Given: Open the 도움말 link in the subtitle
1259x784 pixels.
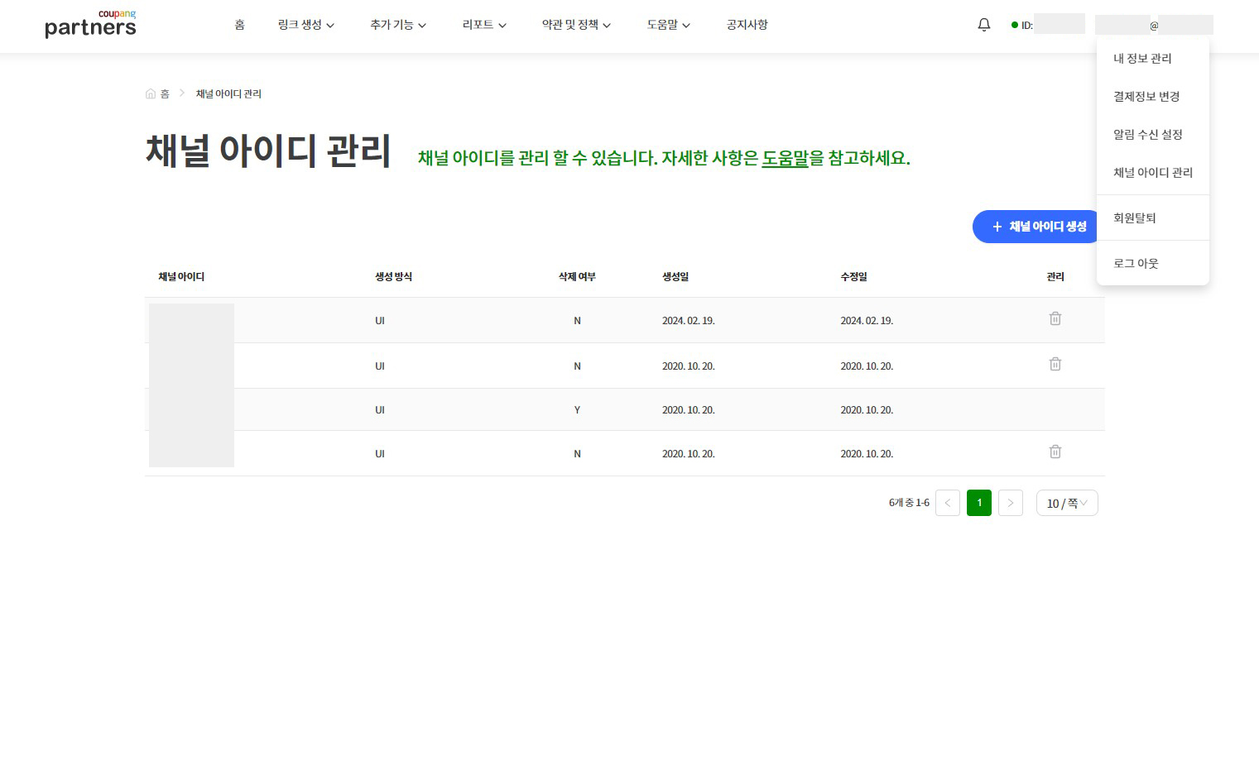Looking at the screenshot, I should (x=785, y=158).
